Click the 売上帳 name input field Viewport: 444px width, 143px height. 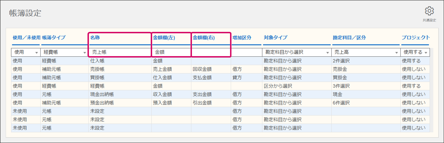point(120,52)
